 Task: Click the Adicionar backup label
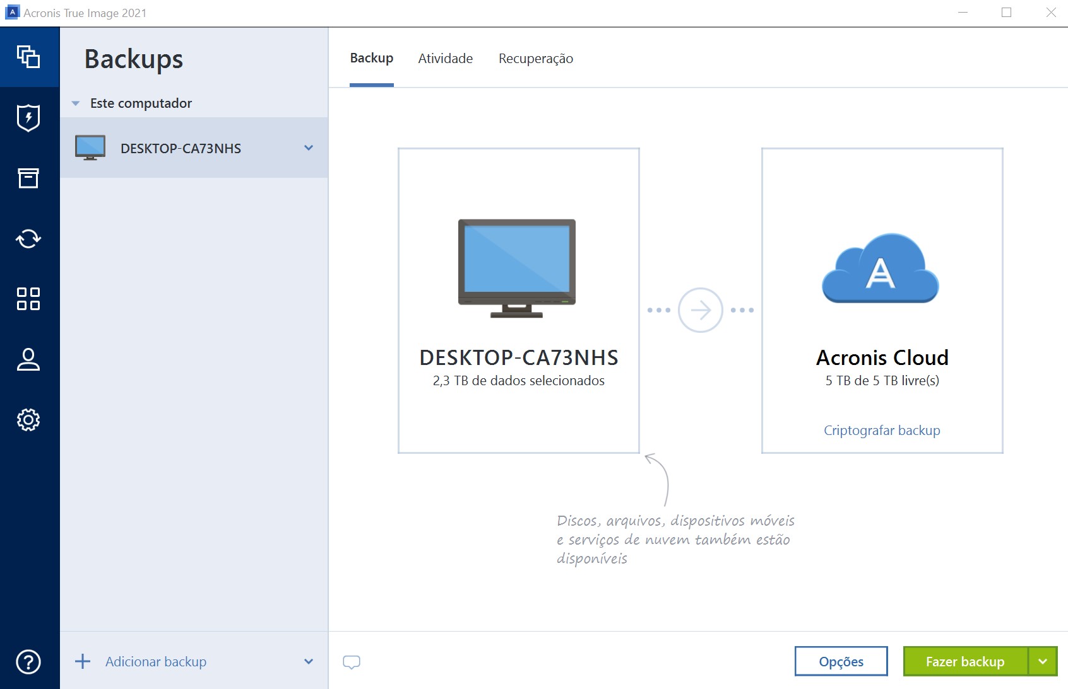click(156, 661)
